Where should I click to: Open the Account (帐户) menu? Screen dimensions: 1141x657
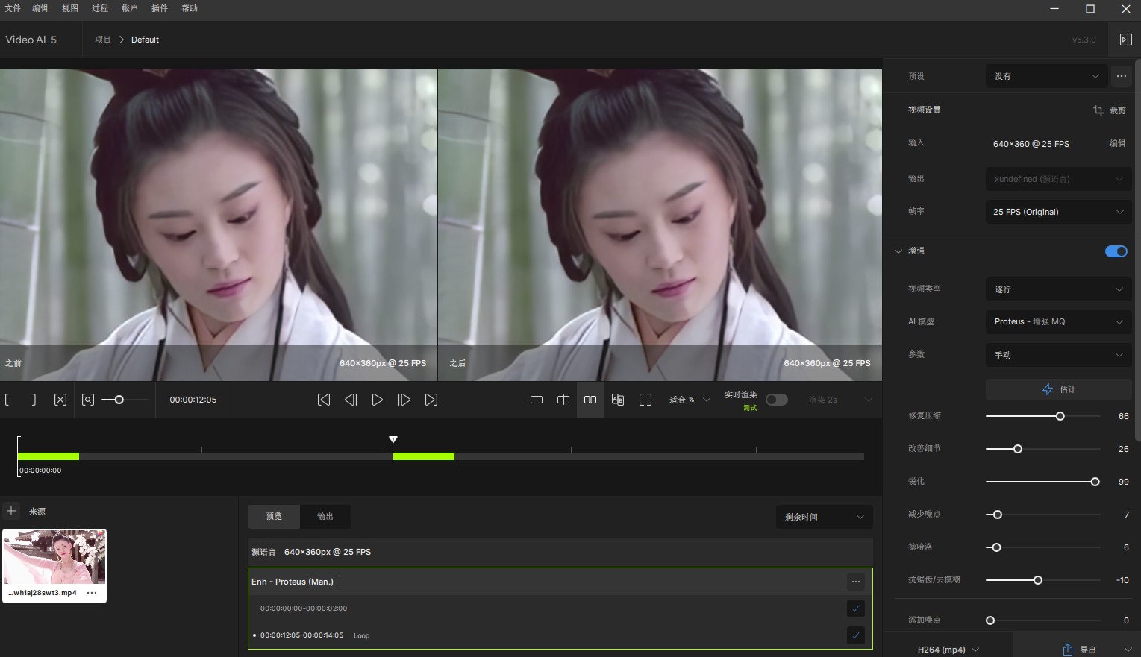[130, 8]
